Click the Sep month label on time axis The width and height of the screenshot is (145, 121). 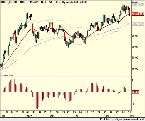pyautogui.click(x=132, y=116)
